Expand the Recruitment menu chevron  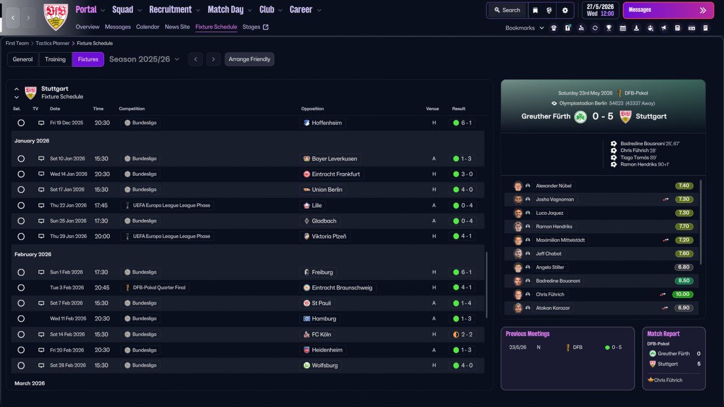pos(197,10)
